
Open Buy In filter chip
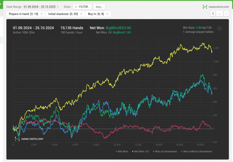click(x=96, y=14)
